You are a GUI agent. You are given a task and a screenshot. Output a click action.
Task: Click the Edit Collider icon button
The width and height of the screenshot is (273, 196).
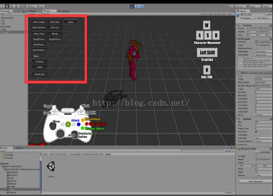pyautogui.click(x=257, y=152)
